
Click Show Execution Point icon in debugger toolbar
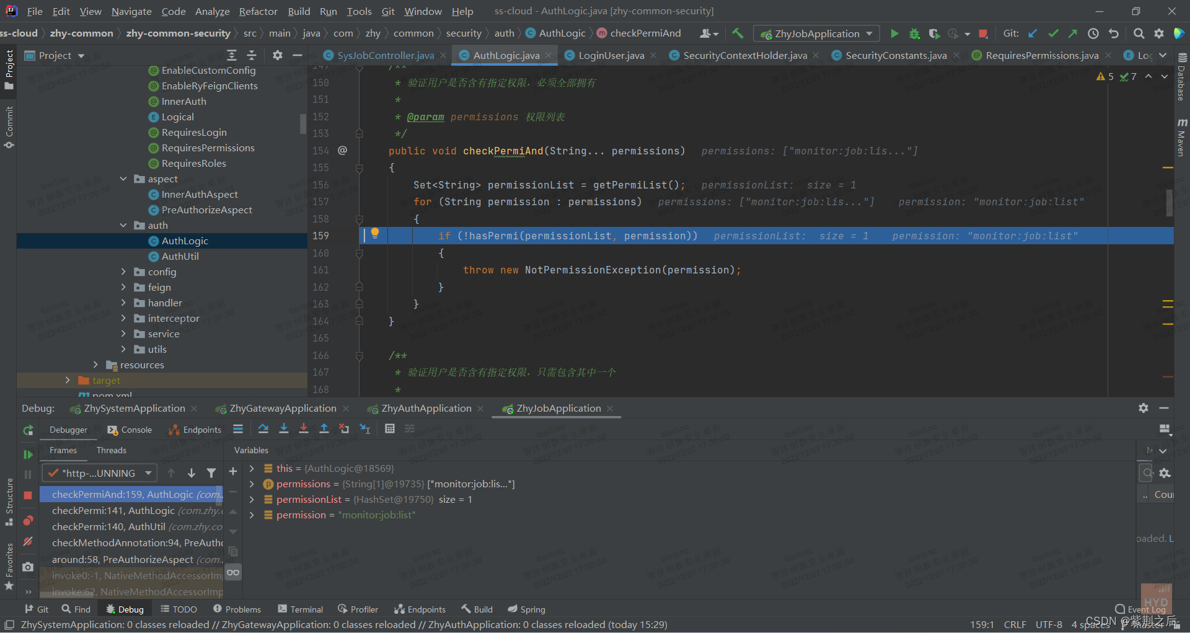pos(238,428)
